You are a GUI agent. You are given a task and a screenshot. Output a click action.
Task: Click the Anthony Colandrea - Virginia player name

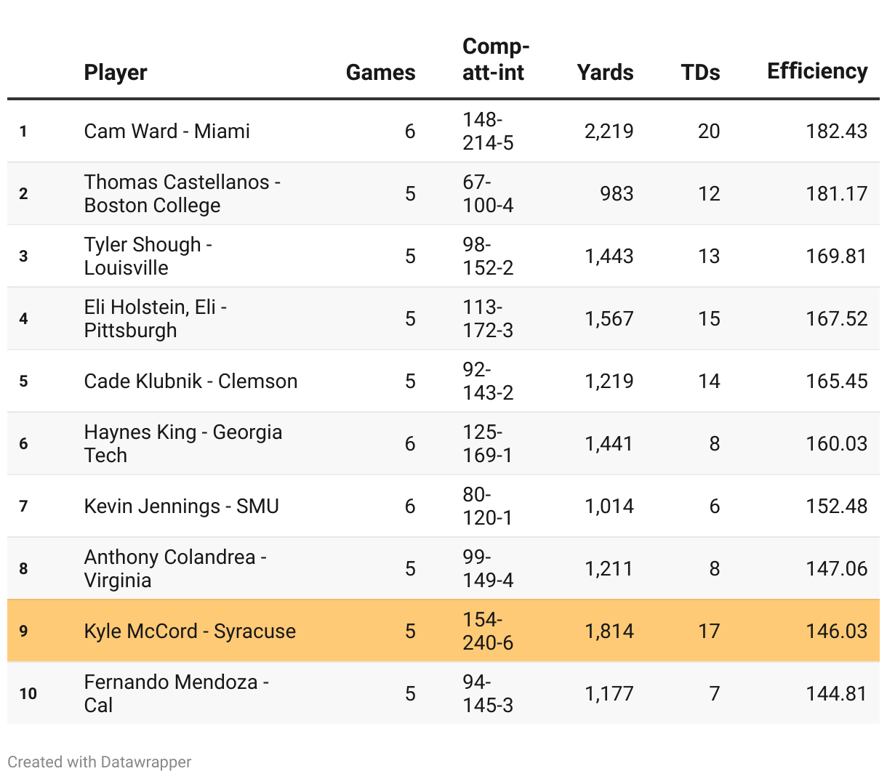[174, 568]
